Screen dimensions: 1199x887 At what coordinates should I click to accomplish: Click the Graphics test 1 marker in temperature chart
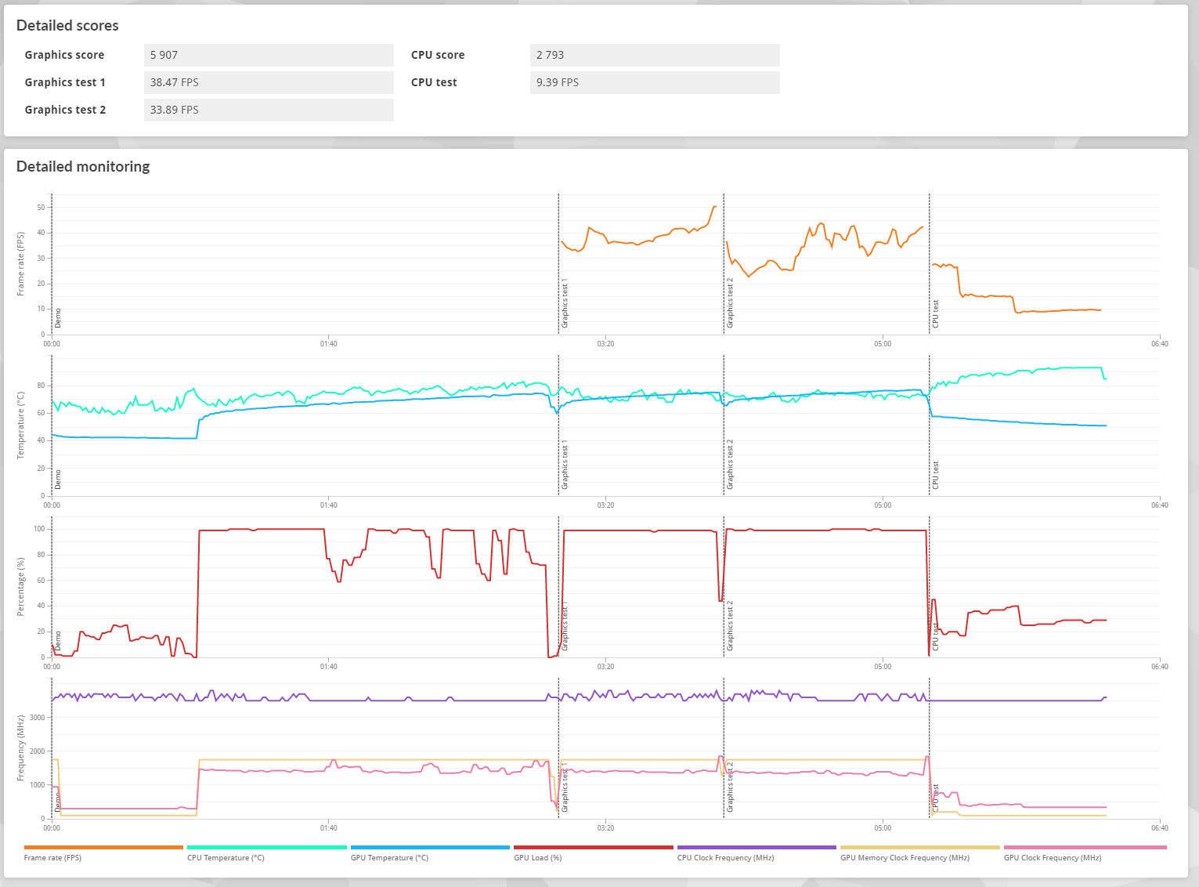pos(565,465)
